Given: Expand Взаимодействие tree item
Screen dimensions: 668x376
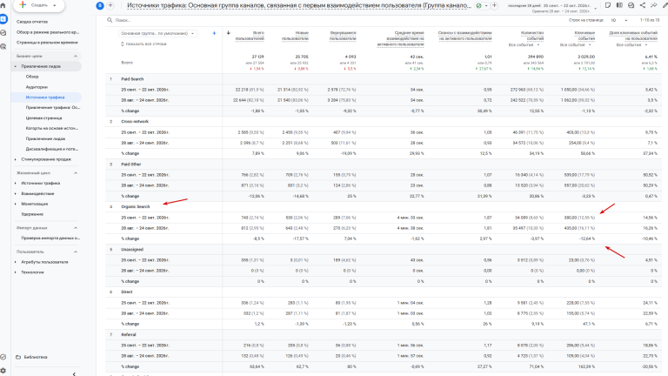Looking at the screenshot, I should [16, 193].
